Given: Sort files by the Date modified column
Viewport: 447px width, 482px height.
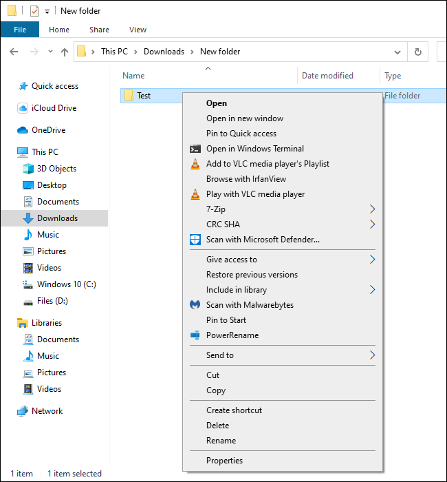Looking at the screenshot, I should 327,76.
